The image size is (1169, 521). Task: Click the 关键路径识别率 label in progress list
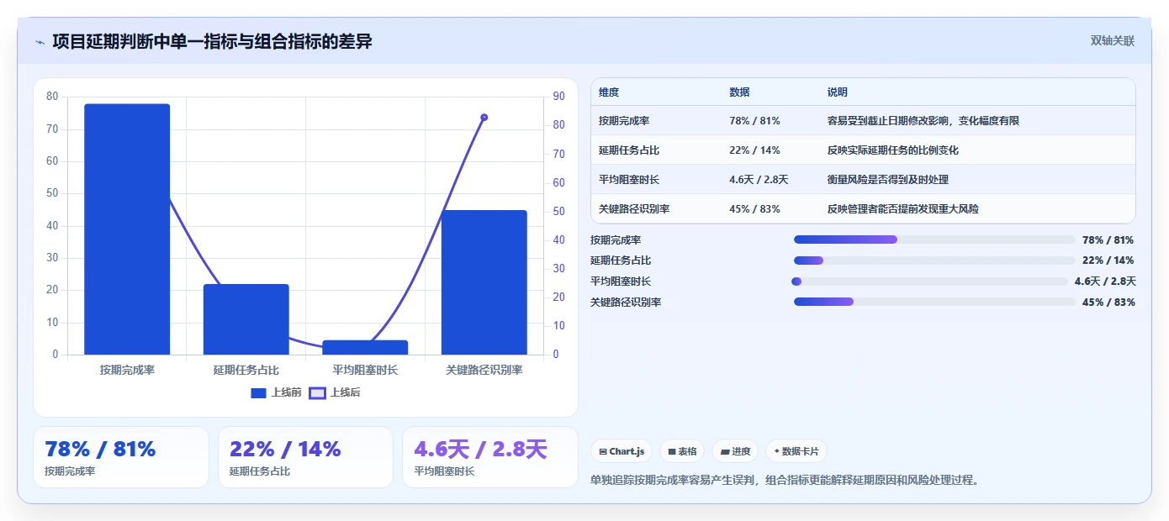click(626, 302)
